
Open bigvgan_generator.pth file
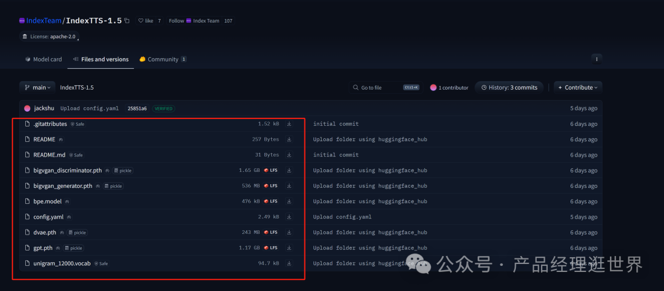pos(63,185)
